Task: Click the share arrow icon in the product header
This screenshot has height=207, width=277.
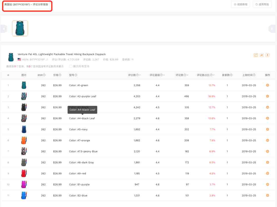Action: point(262,55)
